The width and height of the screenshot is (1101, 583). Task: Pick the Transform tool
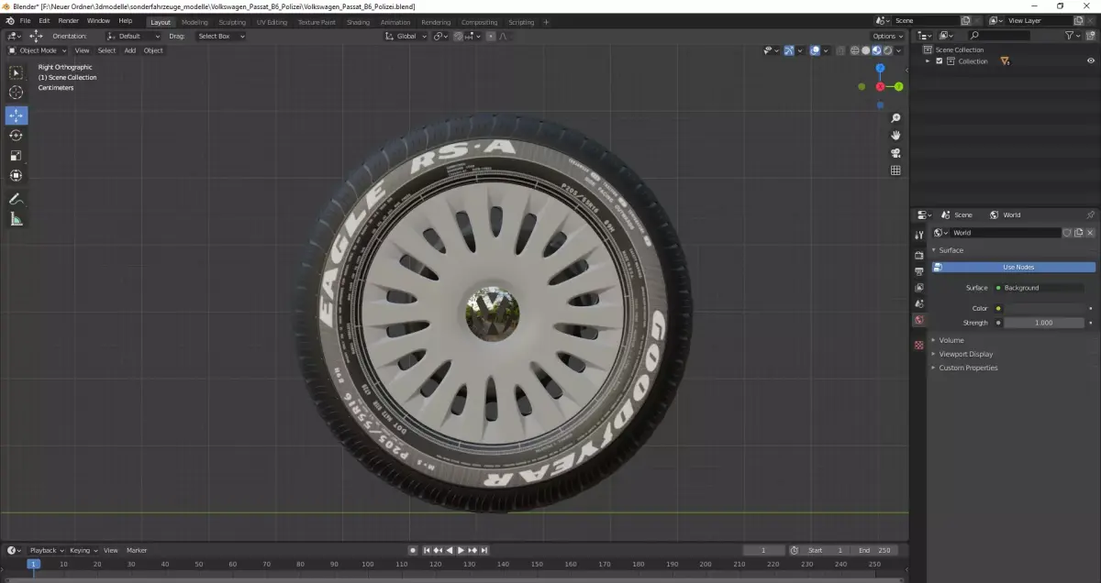pos(16,176)
